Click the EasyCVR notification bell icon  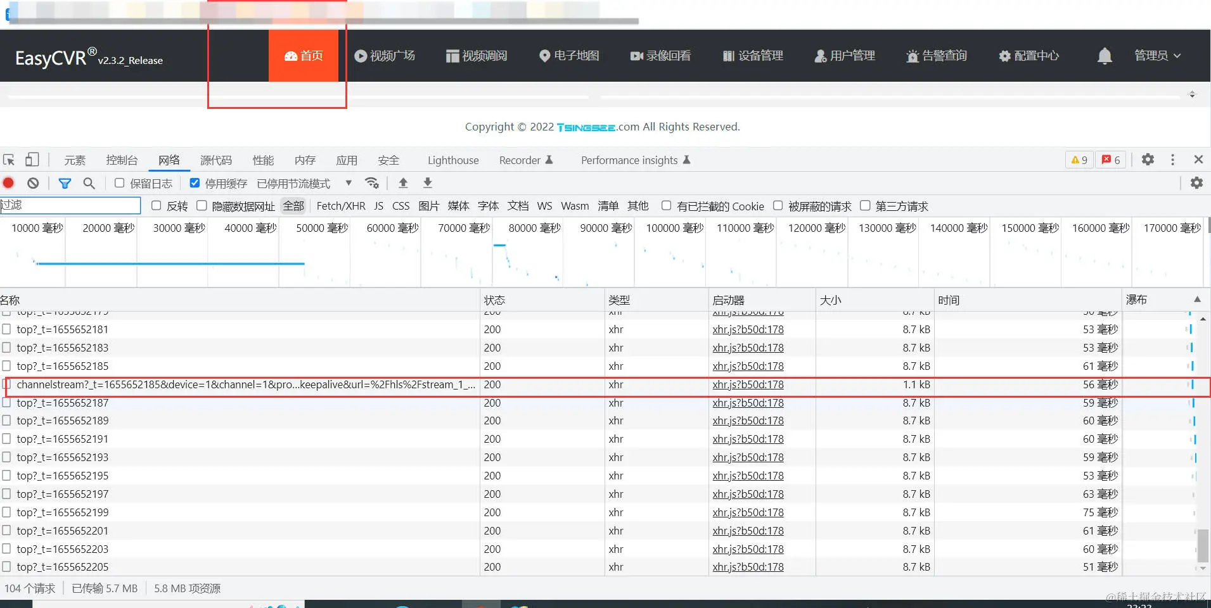click(x=1105, y=56)
